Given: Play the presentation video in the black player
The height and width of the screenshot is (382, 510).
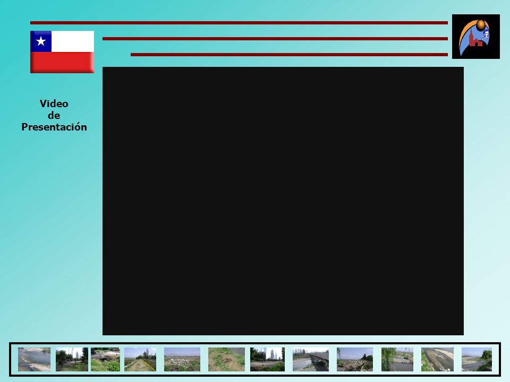Looking at the screenshot, I should pyautogui.click(x=283, y=201).
